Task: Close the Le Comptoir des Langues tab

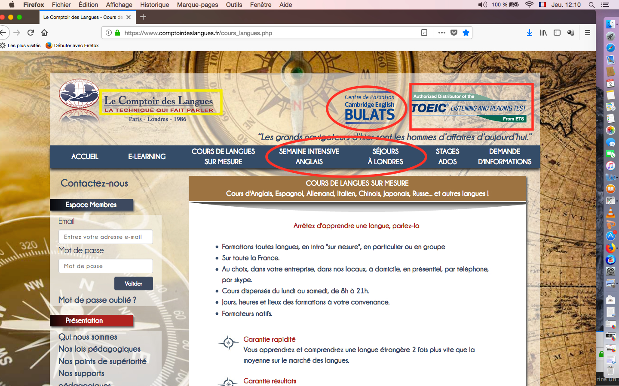Action: 129,17
